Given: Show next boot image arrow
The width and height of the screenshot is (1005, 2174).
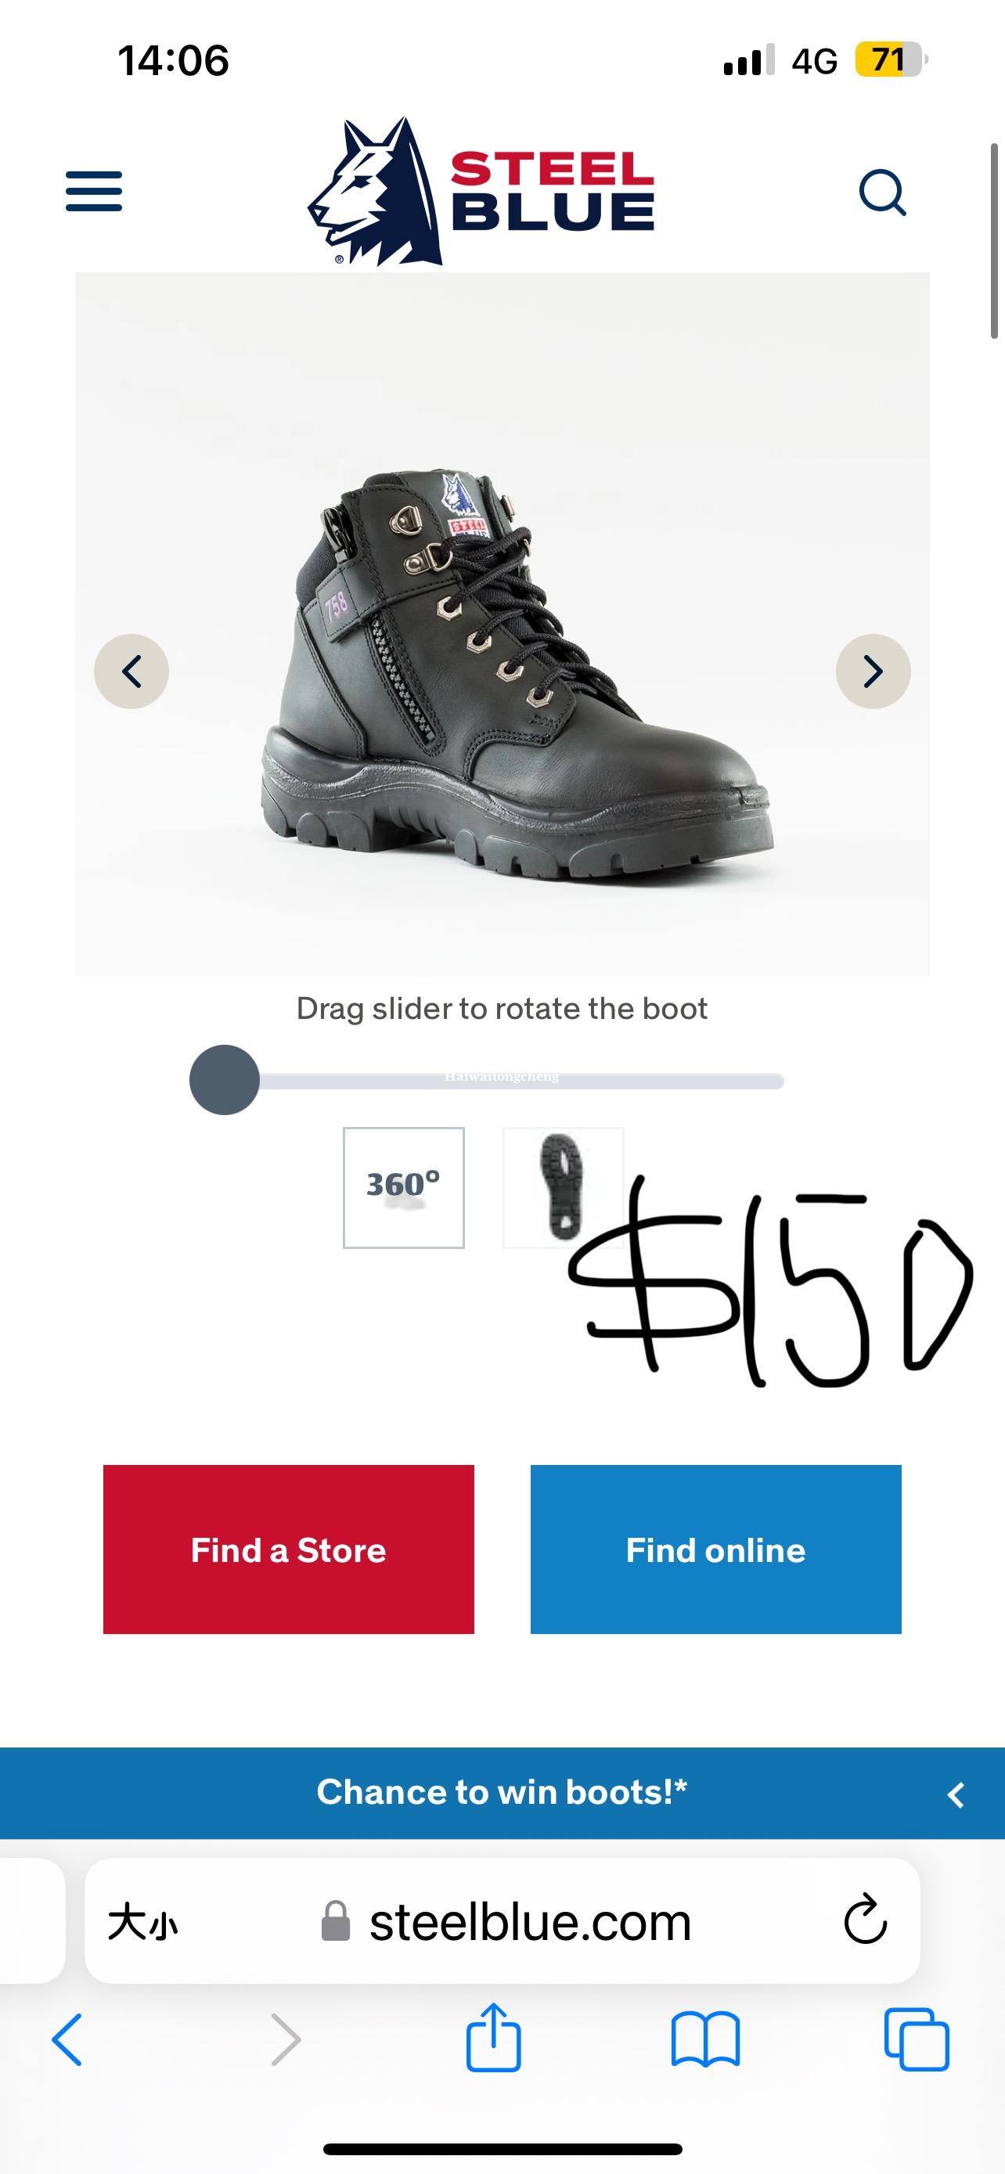Looking at the screenshot, I should 874,671.
